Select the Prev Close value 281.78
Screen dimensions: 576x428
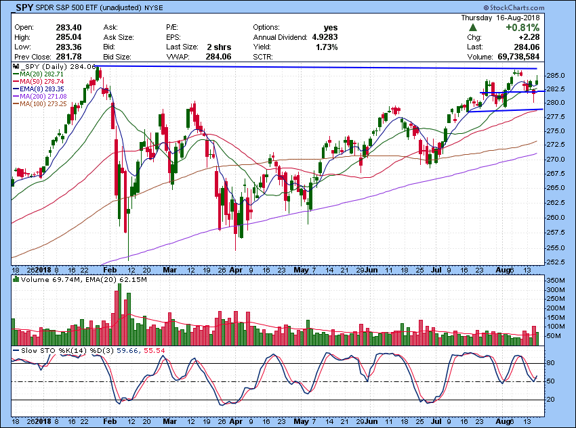click(68, 57)
